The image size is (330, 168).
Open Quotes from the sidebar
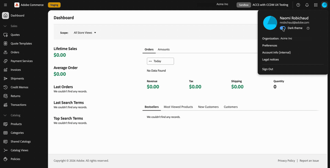(15, 35)
